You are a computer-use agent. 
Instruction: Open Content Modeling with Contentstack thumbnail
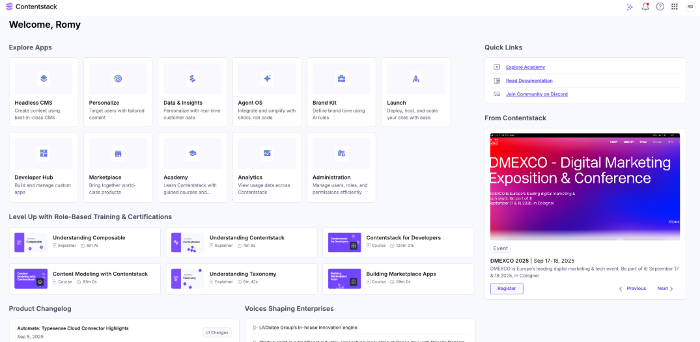(x=31, y=279)
